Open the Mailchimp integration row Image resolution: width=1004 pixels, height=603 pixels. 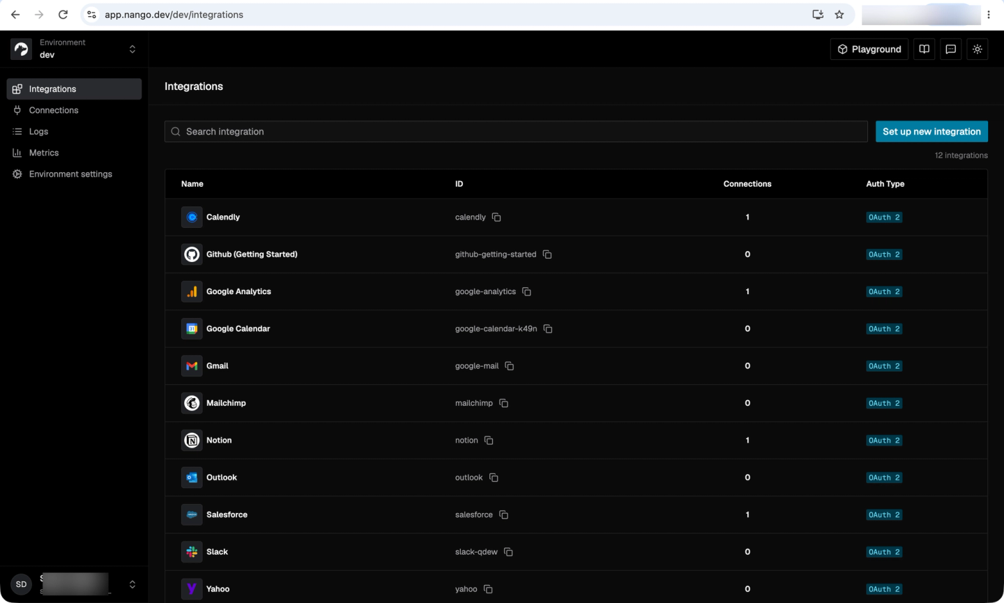576,403
